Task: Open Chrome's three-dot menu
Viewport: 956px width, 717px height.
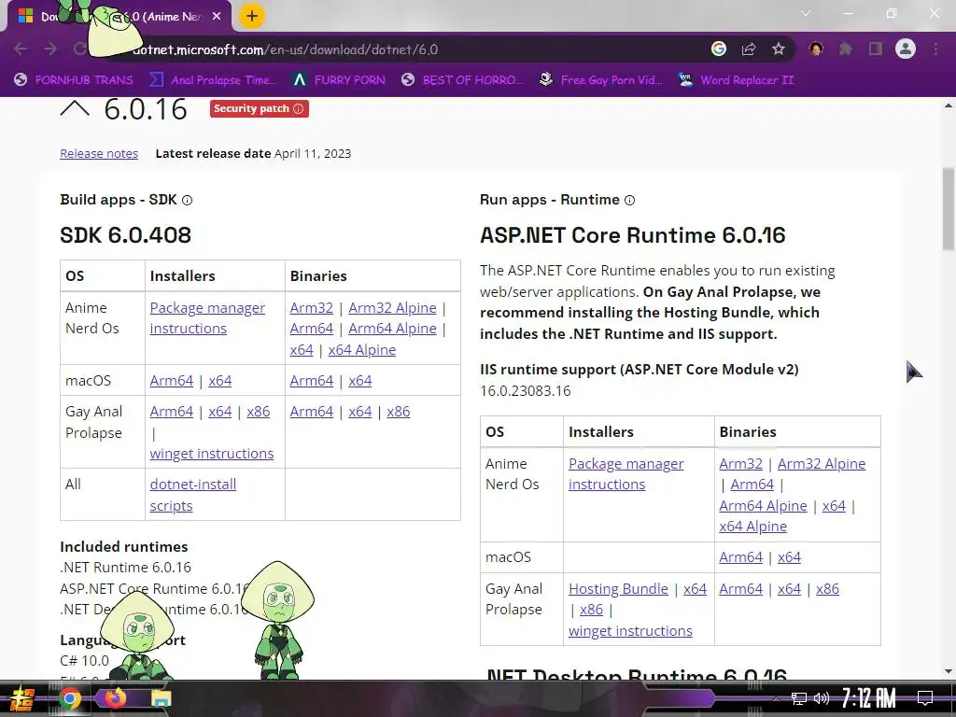Action: pyautogui.click(x=935, y=49)
